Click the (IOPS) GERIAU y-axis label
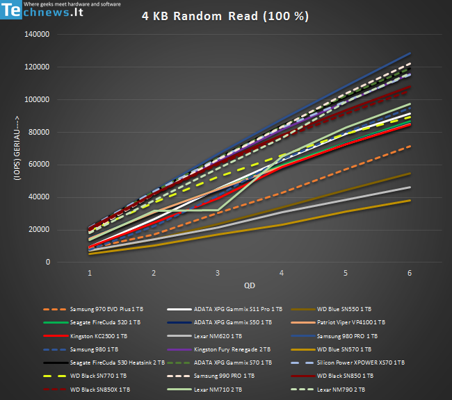Screen dimensions: 452x400 click(17, 148)
